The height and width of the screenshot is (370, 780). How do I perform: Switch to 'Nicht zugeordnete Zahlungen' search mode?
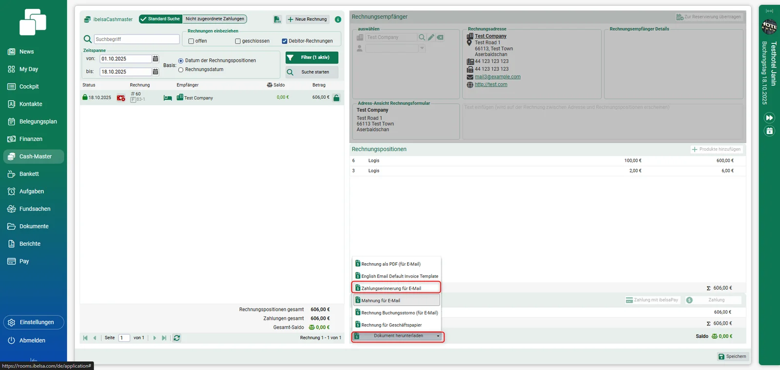pos(215,19)
